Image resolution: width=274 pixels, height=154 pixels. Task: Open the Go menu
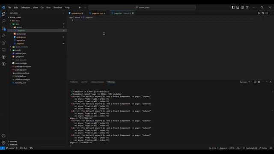(42, 8)
